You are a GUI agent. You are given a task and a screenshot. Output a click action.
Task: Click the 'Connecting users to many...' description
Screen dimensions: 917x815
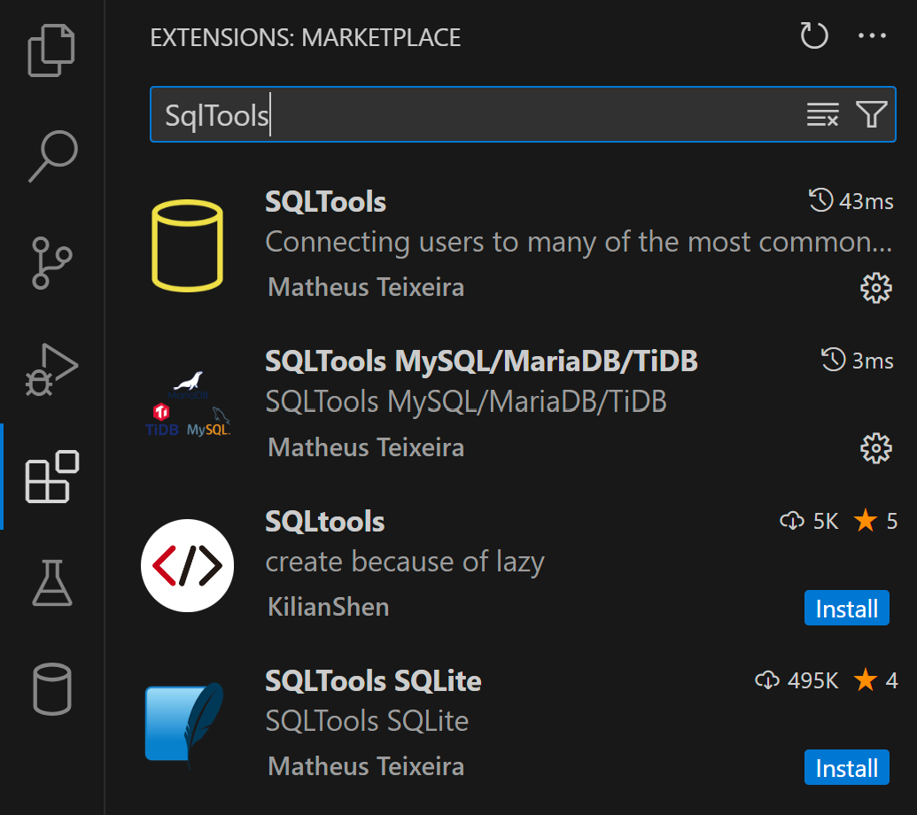579,242
